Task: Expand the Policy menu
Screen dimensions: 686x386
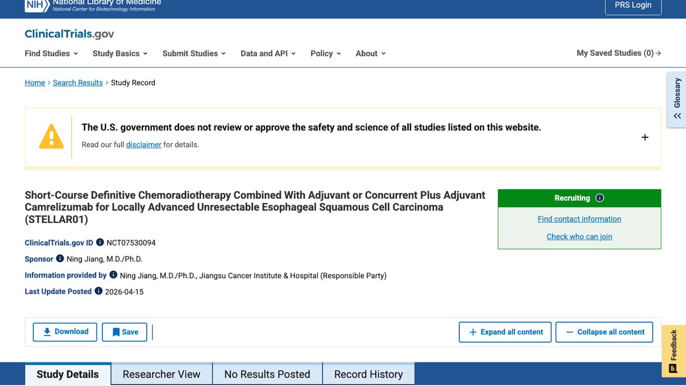Action: pyautogui.click(x=326, y=53)
